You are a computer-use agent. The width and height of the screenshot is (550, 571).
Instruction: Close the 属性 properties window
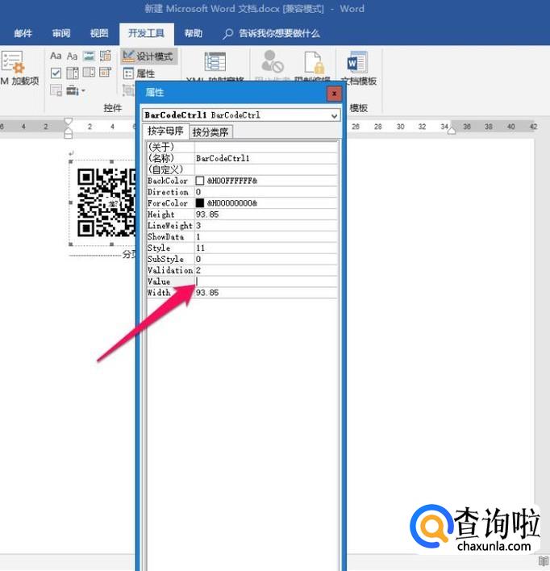click(x=334, y=94)
